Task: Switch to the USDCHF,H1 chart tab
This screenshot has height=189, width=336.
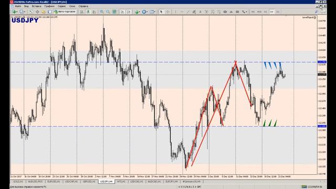Action: tap(71, 182)
